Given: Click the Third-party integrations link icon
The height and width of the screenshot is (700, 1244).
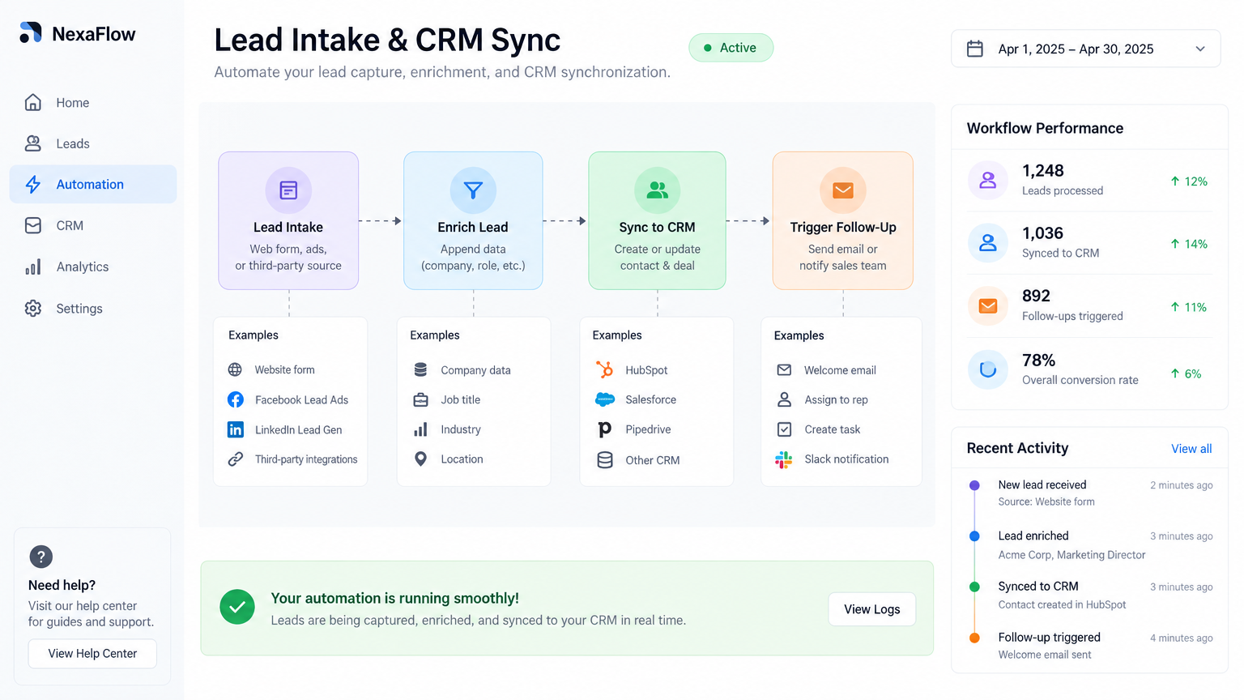Looking at the screenshot, I should pyautogui.click(x=236, y=459).
